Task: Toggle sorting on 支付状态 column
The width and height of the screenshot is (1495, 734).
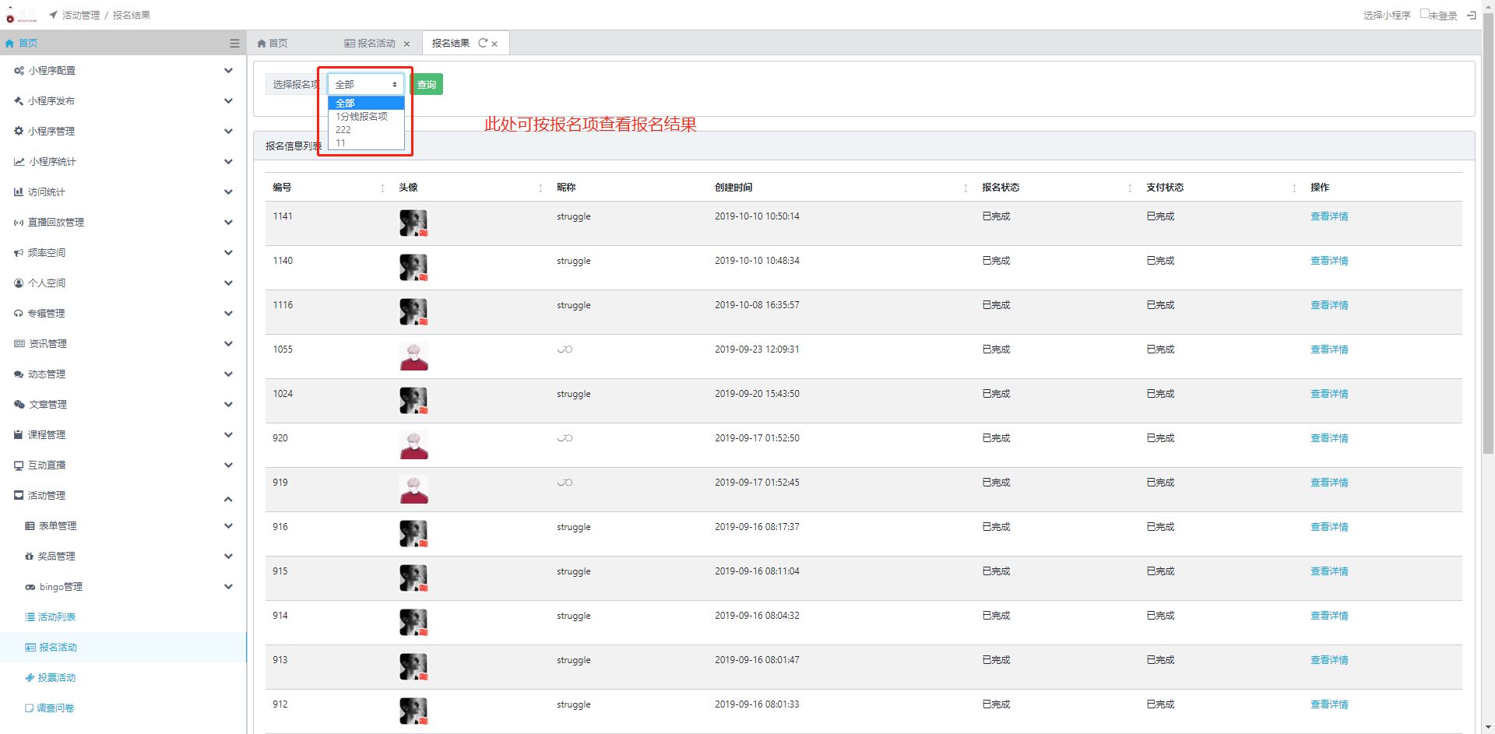Action: tap(1294, 188)
